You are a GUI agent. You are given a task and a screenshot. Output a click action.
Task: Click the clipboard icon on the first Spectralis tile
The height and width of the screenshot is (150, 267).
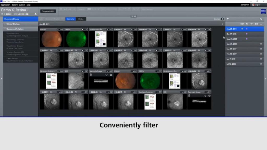91,75
